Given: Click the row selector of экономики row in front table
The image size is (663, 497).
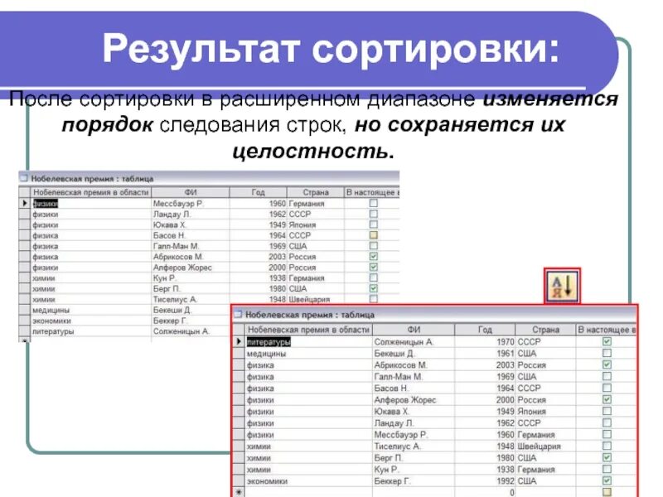Looking at the screenshot, I should (x=239, y=481).
